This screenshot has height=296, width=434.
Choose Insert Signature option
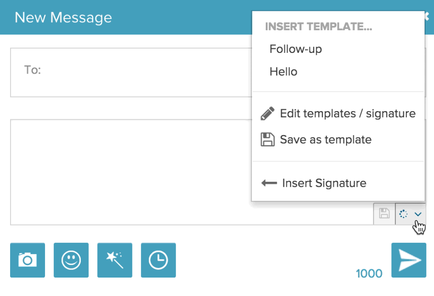coord(324,183)
